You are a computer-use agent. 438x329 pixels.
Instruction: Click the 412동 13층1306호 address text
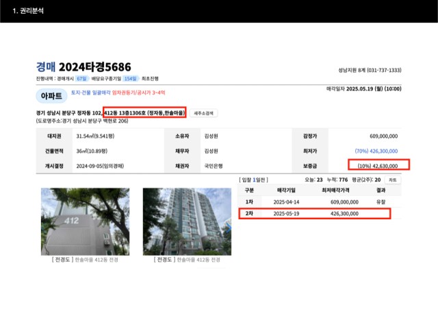(144, 112)
